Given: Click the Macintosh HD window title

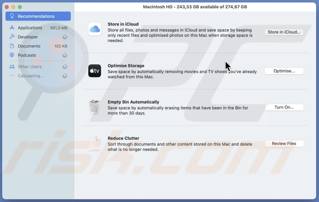Looking at the screenshot, I should tap(195, 7).
